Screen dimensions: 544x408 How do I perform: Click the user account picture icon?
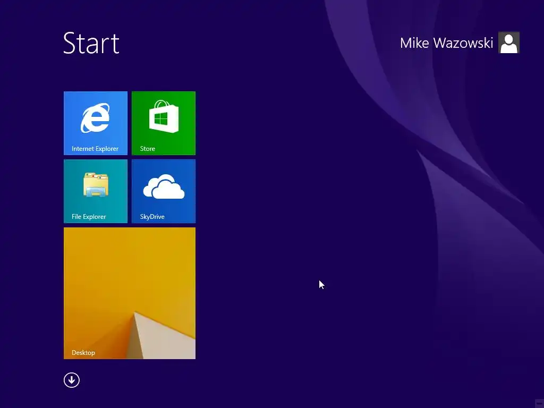click(x=508, y=42)
